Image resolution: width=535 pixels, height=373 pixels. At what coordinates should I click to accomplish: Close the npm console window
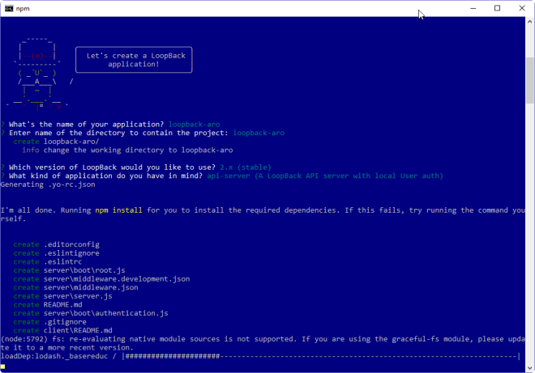[522, 9]
